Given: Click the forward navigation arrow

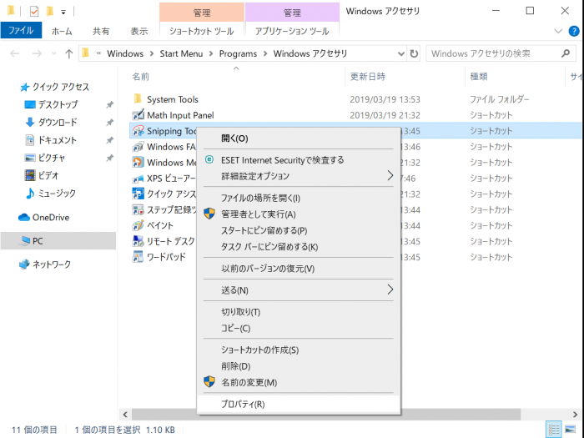Looking at the screenshot, I should [x=37, y=54].
